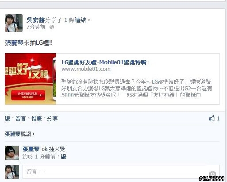Screen dimensions: 227x182
Task: Click commenter name 張麗琴 on the comment
Action: click(31, 149)
